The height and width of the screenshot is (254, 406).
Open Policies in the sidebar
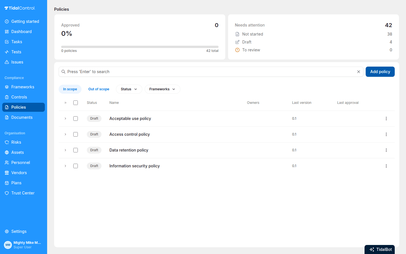[23, 107]
